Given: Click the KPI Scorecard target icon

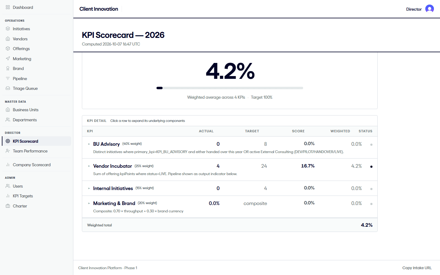Looking at the screenshot, I should (x=8, y=141).
